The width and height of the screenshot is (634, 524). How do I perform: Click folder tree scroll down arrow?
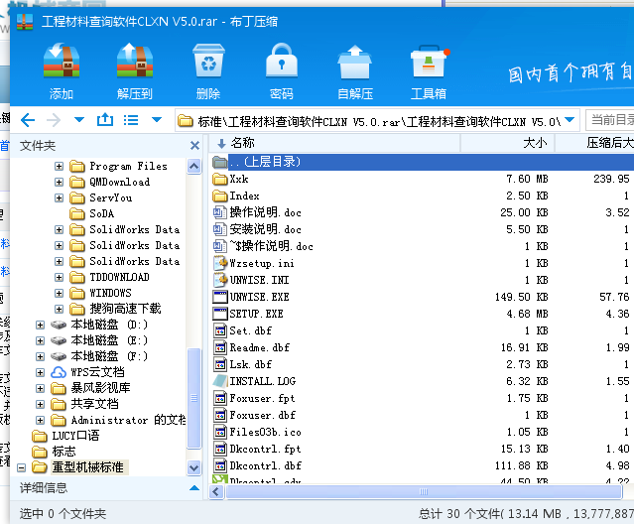click(x=194, y=467)
